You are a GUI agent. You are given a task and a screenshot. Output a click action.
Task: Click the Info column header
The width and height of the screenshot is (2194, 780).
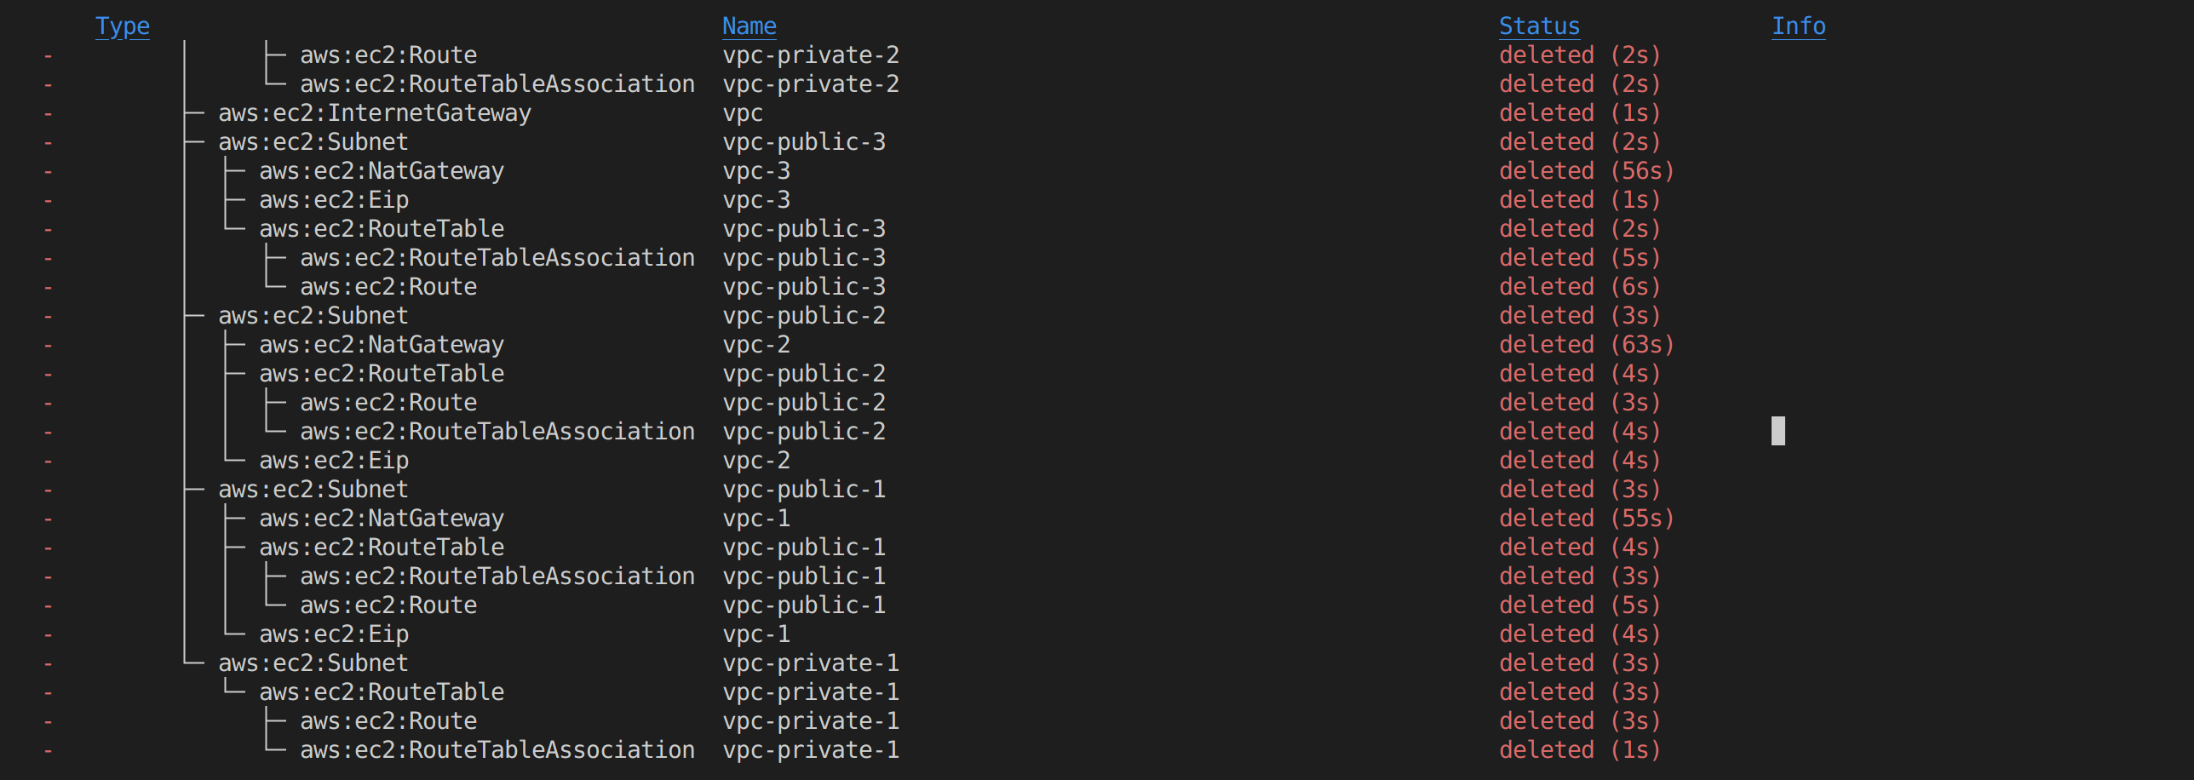pos(1798,26)
